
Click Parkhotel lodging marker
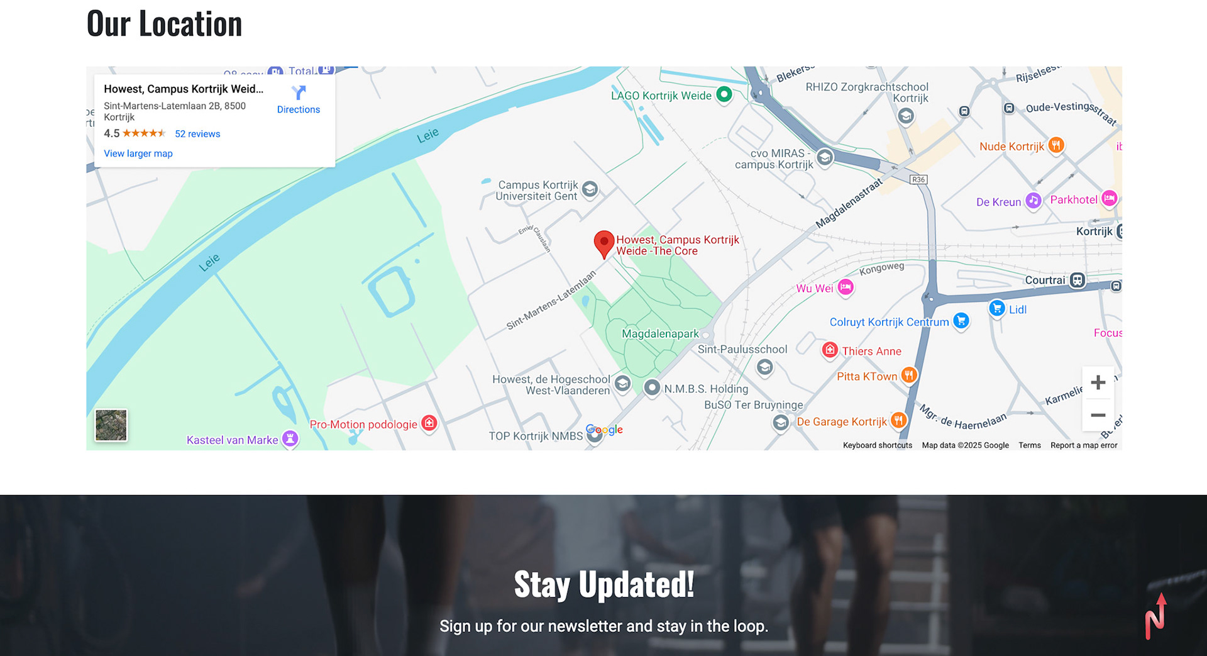(x=1110, y=199)
